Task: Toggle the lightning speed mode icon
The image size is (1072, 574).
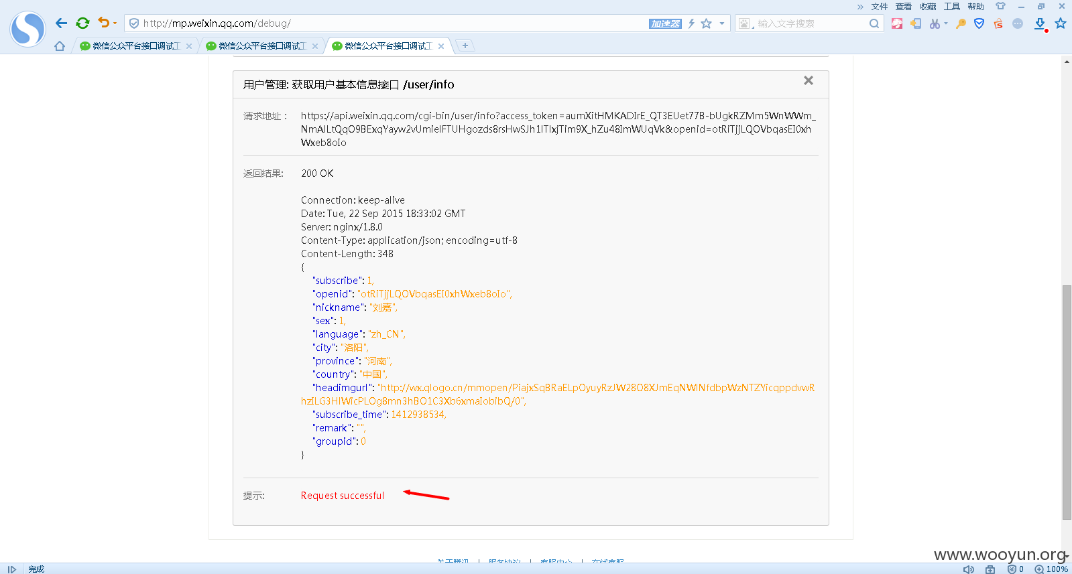Action: pos(691,23)
